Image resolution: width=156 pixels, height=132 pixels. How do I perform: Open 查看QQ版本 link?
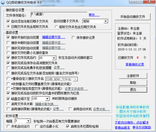coord(122,128)
